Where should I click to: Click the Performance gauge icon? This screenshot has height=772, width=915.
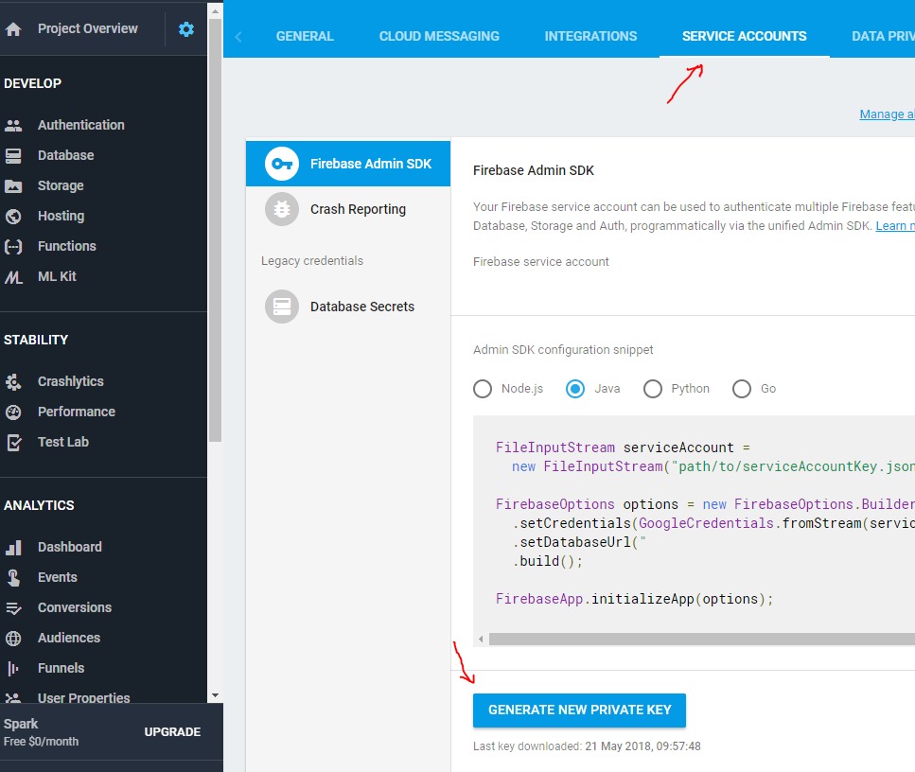point(13,412)
